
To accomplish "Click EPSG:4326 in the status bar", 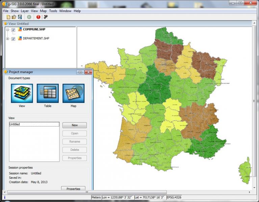I will 174,197.
